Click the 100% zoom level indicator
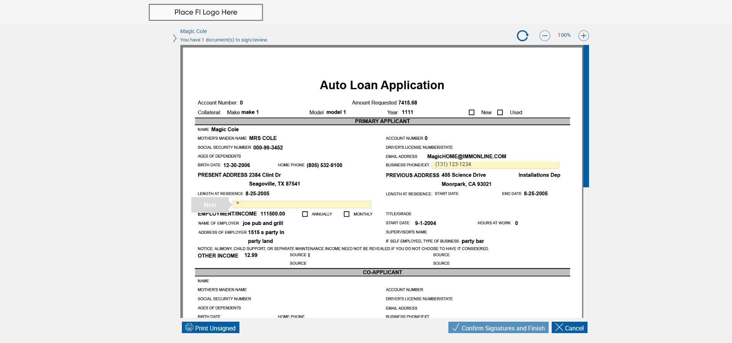The image size is (732, 343). pos(564,35)
